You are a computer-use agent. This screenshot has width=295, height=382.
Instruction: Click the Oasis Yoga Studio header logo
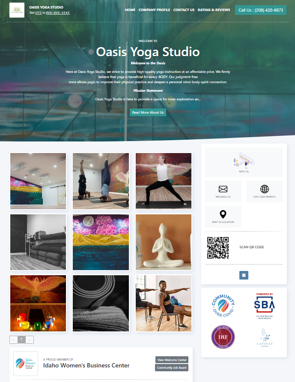tap(17, 10)
